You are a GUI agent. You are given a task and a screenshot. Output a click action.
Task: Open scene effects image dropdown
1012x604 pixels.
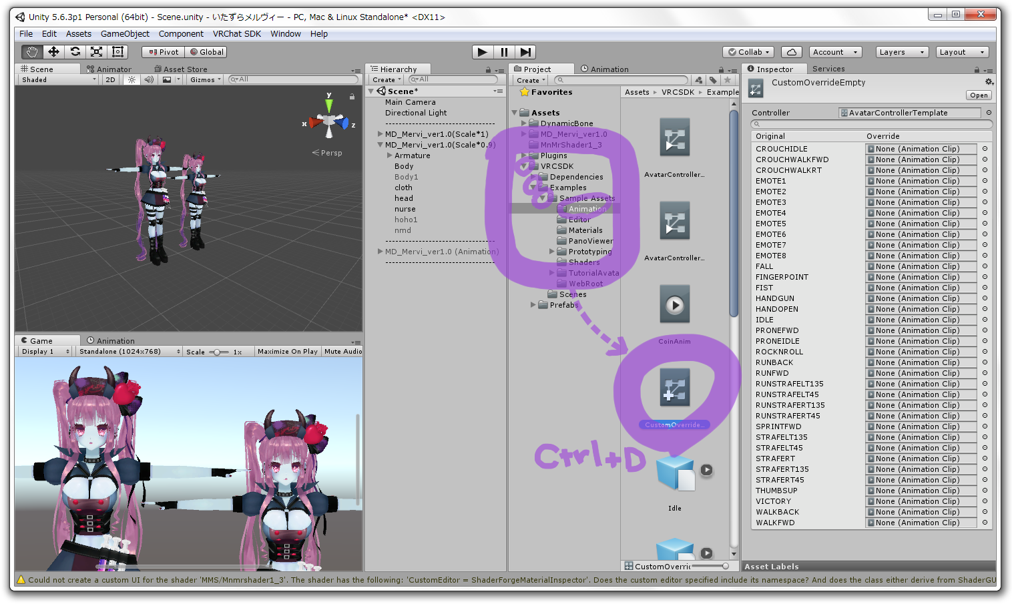point(172,79)
